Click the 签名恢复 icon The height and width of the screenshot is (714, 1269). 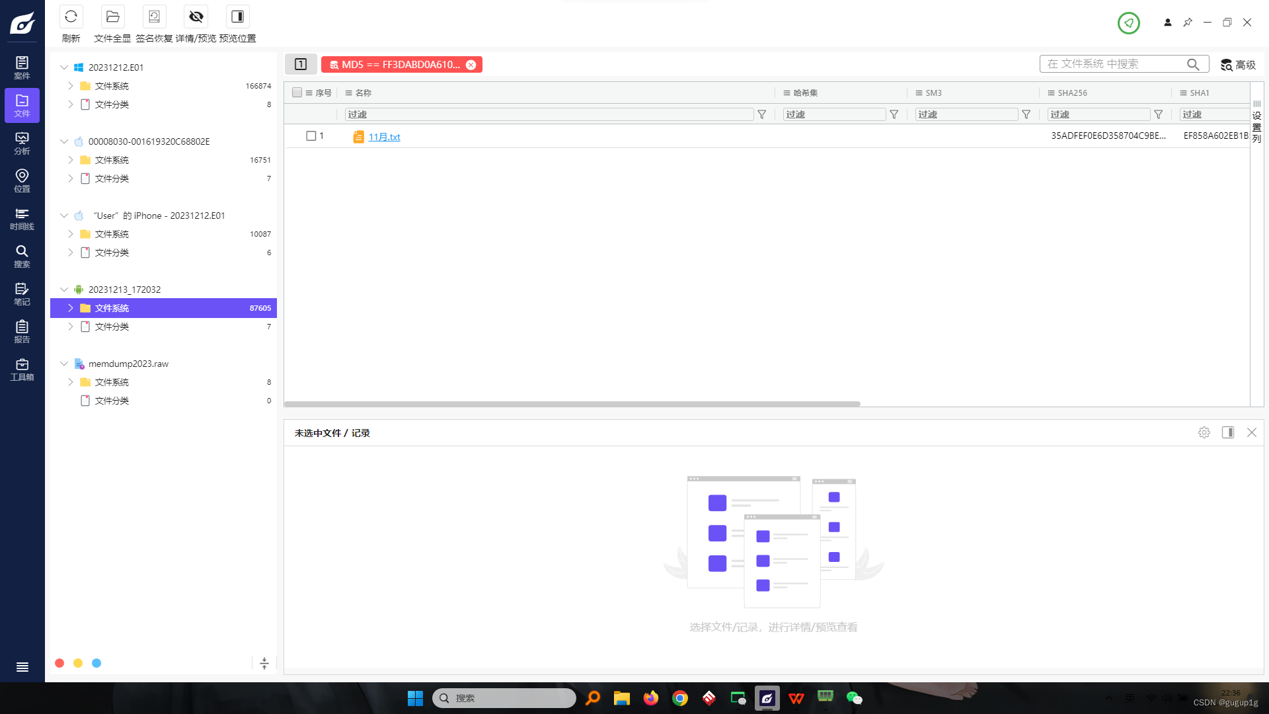point(153,16)
